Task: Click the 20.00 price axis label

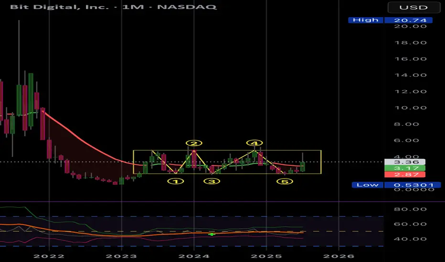Action: pos(410,26)
